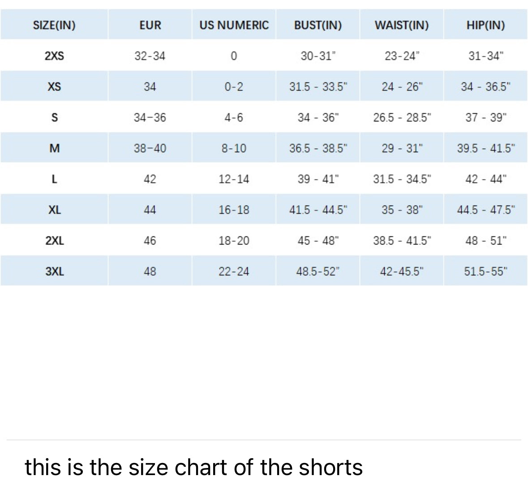The width and height of the screenshot is (528, 493).
Task: Click the US NUMERIC column header
Action: 234,25
